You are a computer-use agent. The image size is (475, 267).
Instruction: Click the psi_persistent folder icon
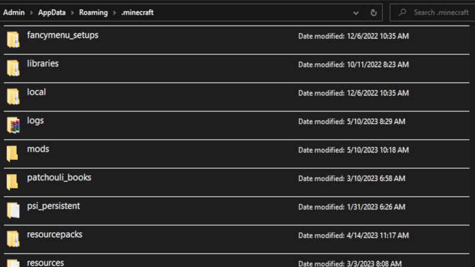tap(12, 211)
